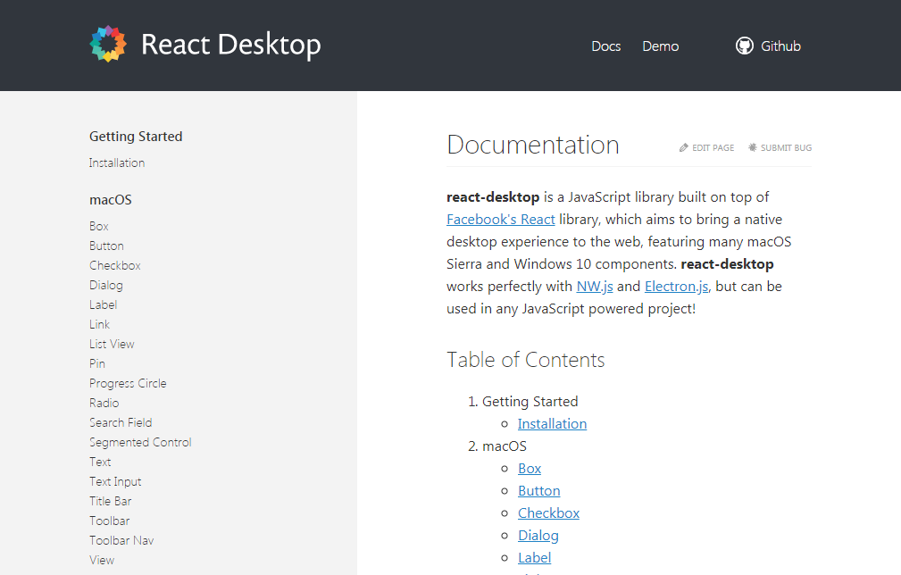The image size is (901, 575).
Task: Select Checkbox in the sidebar
Action: coord(115,265)
